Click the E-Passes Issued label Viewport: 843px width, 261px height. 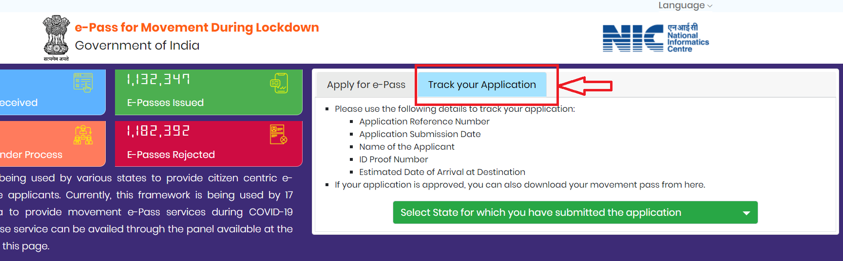[x=165, y=103]
